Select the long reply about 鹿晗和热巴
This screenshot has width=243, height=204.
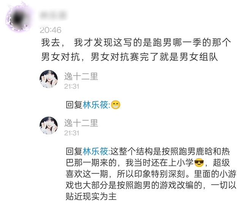[x=151, y=174]
